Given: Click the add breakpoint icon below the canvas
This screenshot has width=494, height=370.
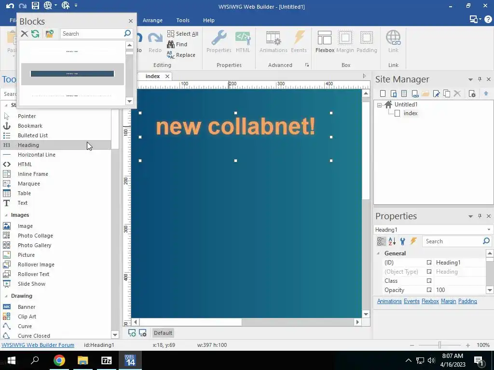Looking at the screenshot, I should (x=132, y=333).
